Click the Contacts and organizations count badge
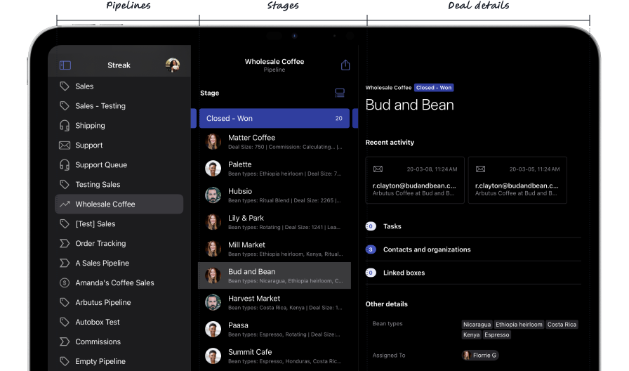Screen dimensions: 629x371 pyautogui.click(x=371, y=249)
